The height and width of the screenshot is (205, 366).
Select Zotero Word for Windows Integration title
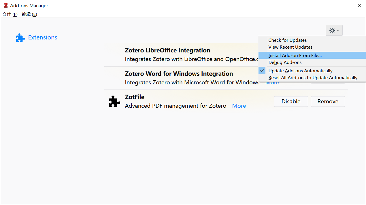coord(179,74)
